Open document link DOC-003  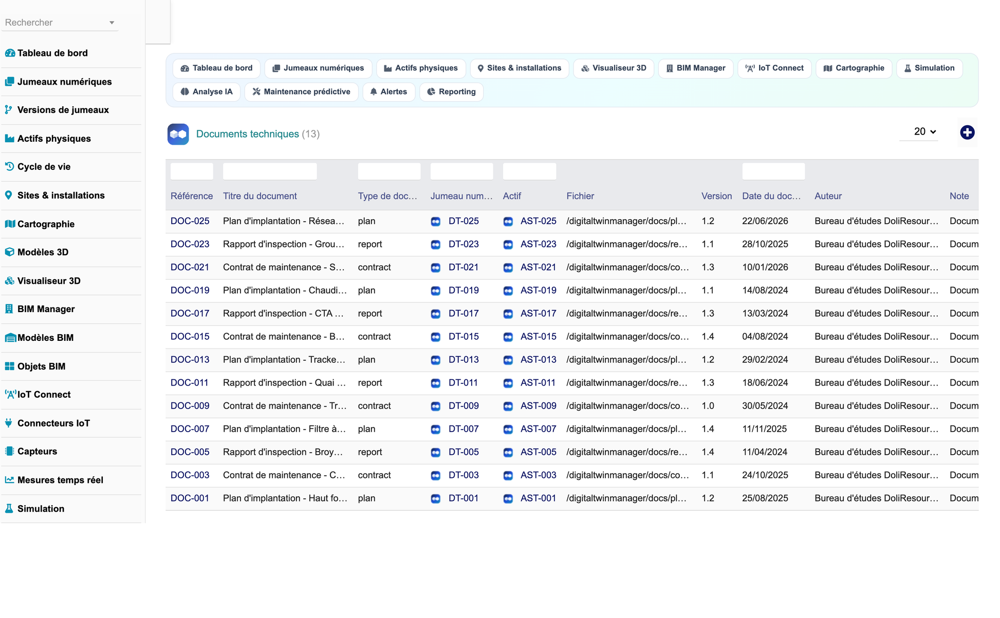pyautogui.click(x=190, y=475)
